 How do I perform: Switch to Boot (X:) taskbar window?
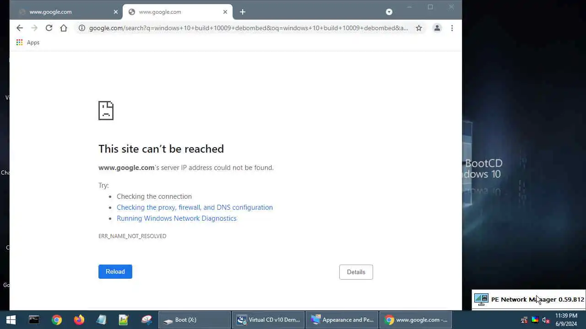point(195,320)
